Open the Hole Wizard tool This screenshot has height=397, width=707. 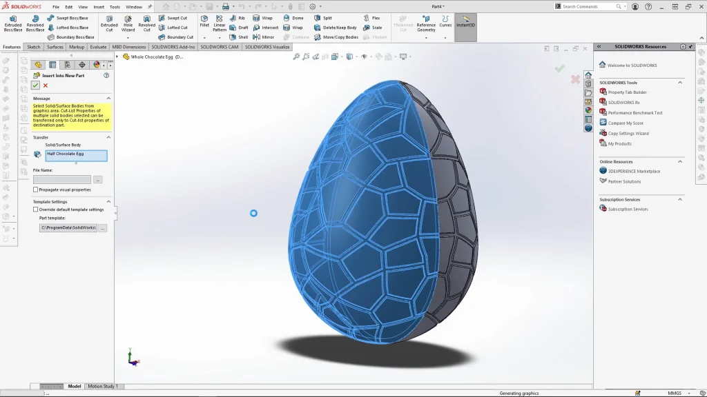[x=128, y=23]
